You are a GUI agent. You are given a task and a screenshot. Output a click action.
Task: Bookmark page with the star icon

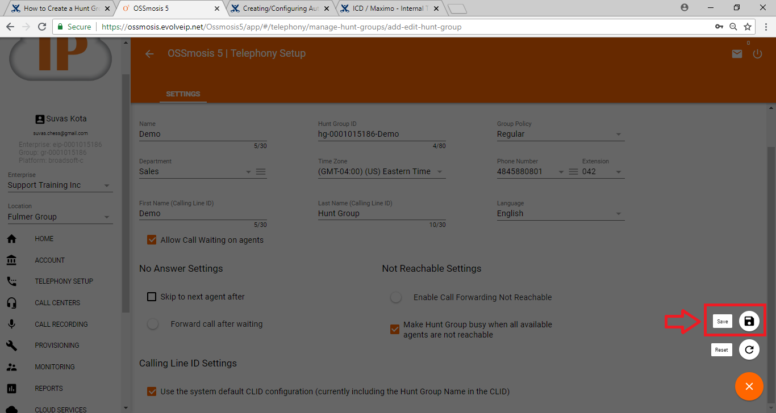point(748,27)
